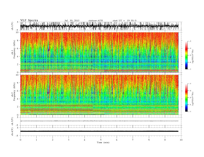
Task: Click time axis tick label '8'
Action: [x=149, y=140]
